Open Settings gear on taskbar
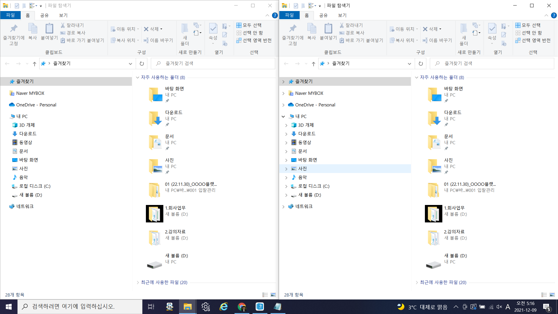 point(206,307)
